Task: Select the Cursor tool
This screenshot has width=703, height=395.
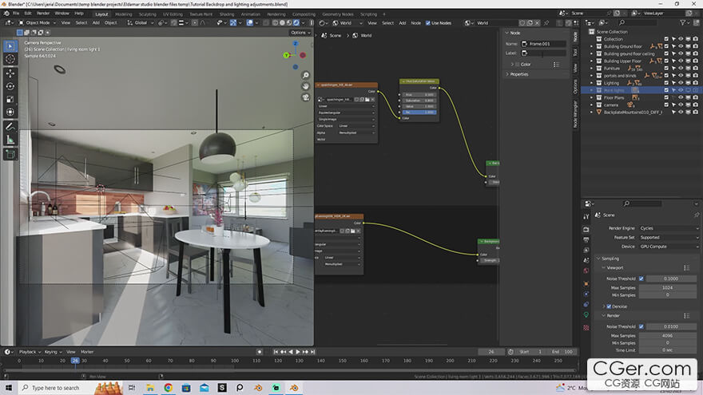Action: pyautogui.click(x=10, y=59)
